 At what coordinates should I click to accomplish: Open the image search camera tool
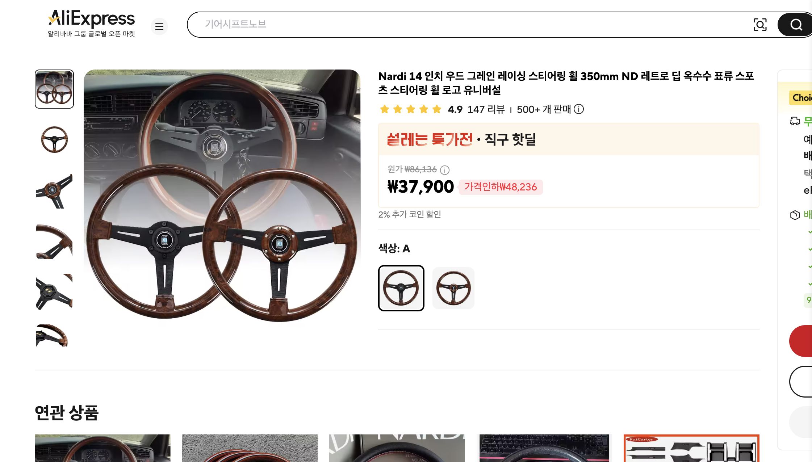(x=760, y=25)
